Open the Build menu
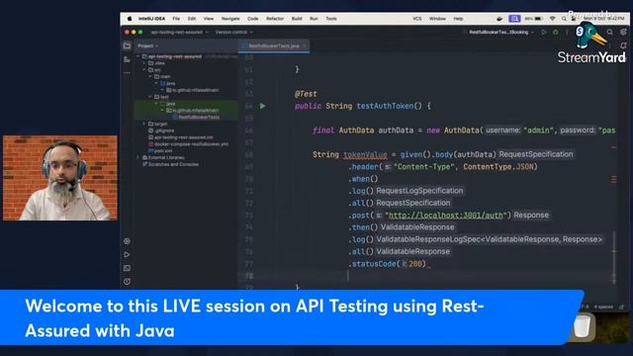This screenshot has height=356, width=633. (297, 19)
